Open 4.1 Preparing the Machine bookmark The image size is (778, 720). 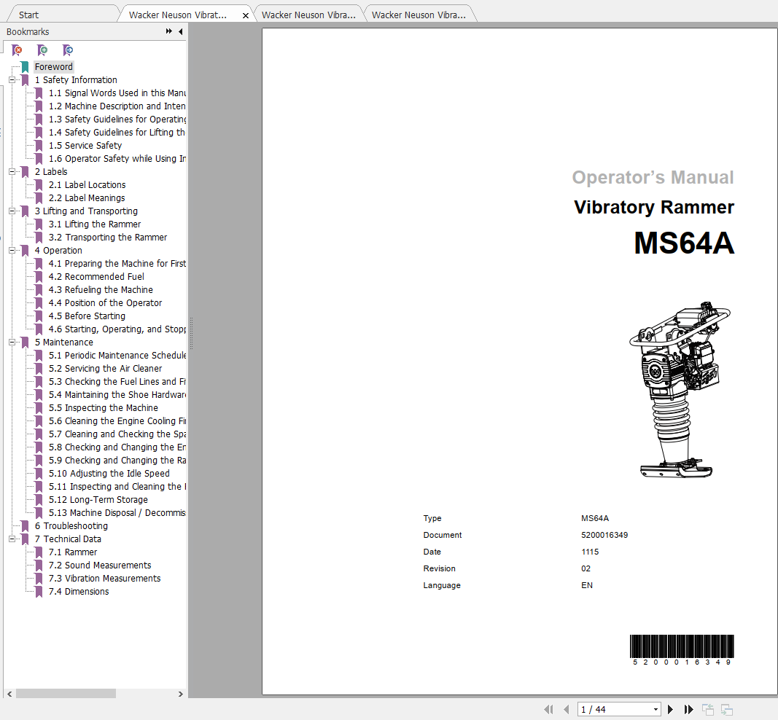[x=117, y=264]
